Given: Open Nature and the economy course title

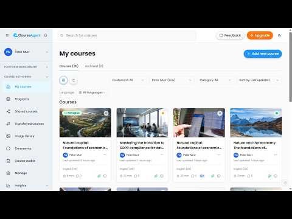Looking at the screenshot, I should pos(255,145).
